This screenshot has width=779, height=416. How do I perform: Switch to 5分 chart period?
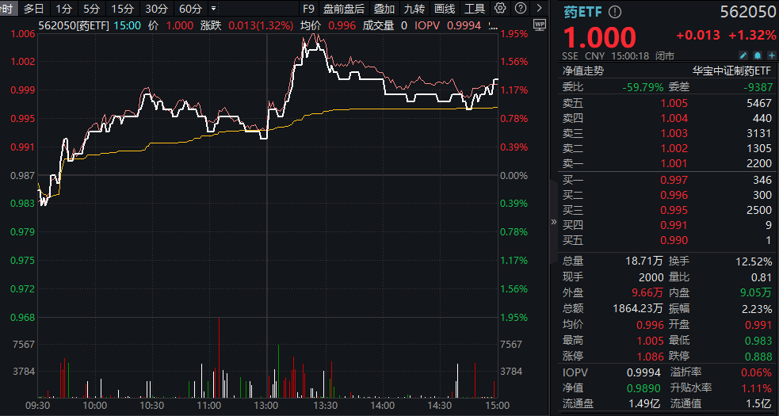pos(91,9)
